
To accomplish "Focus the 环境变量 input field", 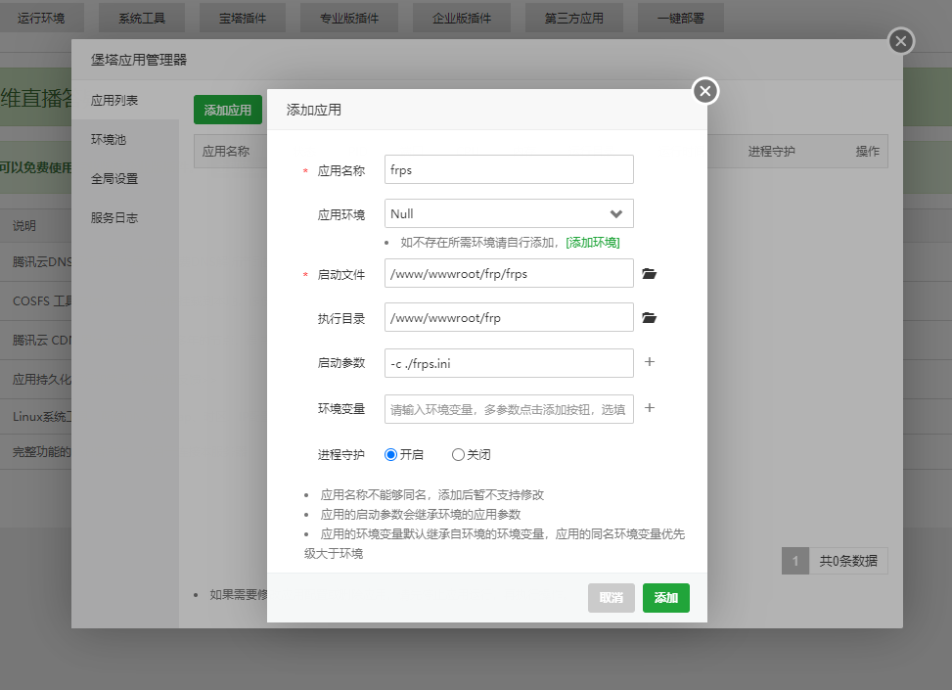I will pos(509,409).
